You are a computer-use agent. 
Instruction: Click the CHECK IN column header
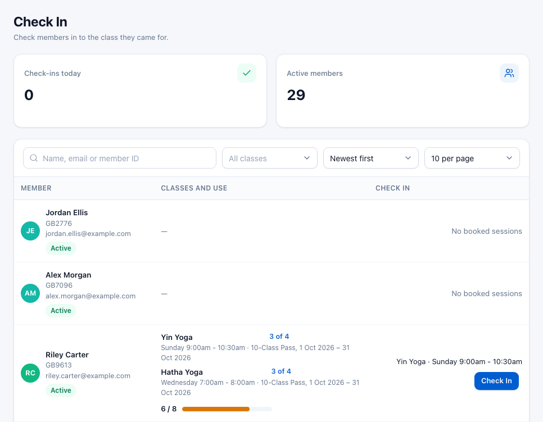coord(393,188)
